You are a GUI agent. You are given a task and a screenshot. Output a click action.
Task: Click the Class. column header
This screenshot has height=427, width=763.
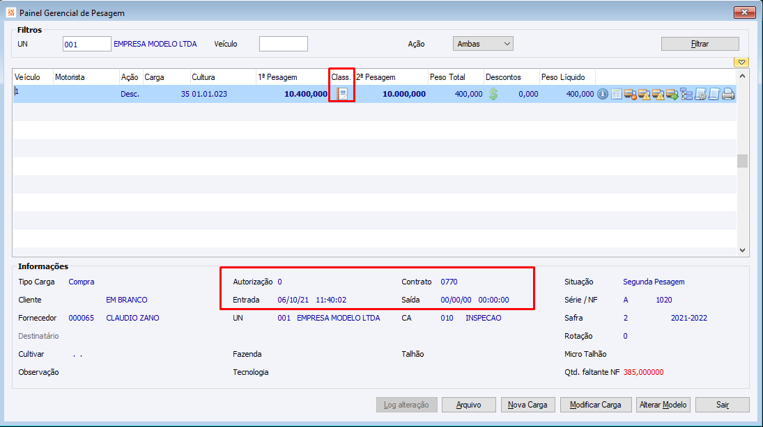(341, 77)
